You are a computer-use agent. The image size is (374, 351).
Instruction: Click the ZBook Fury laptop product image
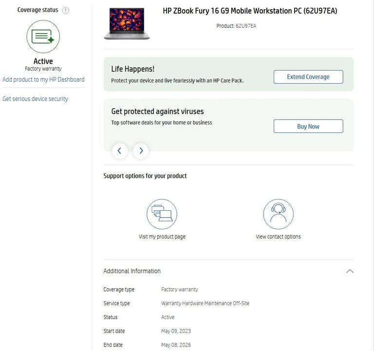[127, 23]
